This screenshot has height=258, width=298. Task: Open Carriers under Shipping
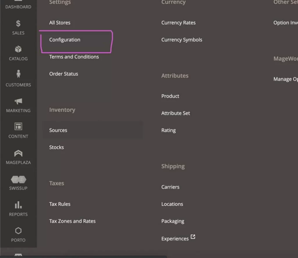tap(170, 187)
